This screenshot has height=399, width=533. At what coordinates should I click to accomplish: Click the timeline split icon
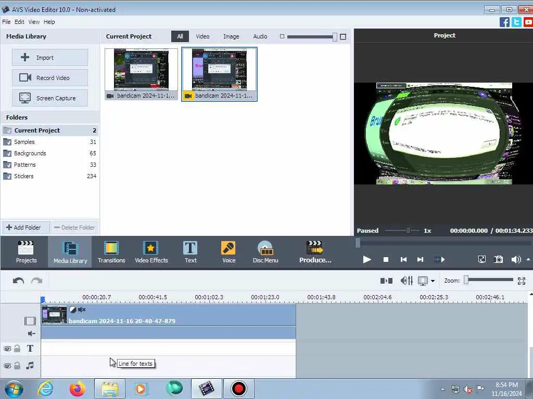[386, 281]
